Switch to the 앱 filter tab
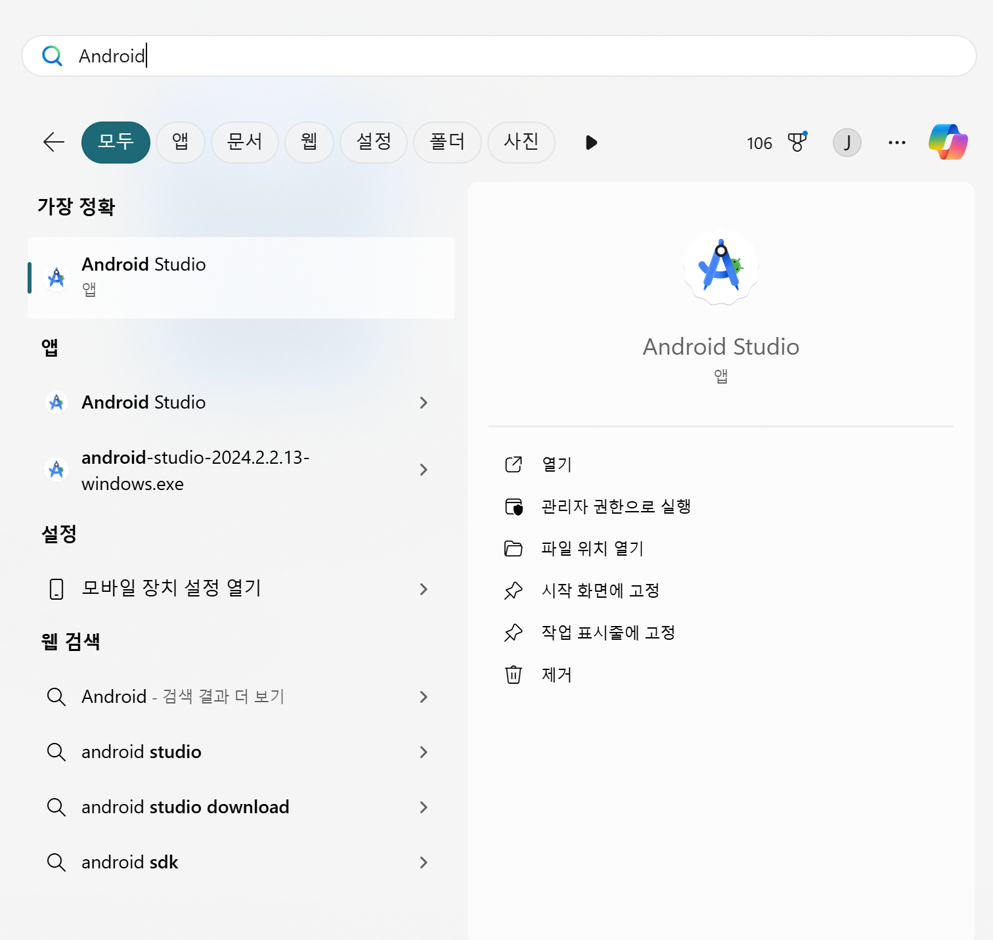 coord(181,142)
